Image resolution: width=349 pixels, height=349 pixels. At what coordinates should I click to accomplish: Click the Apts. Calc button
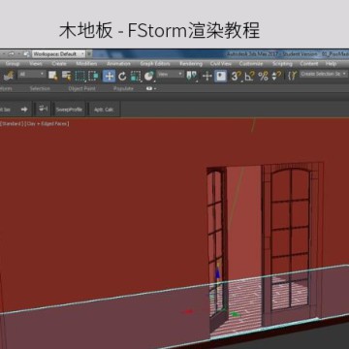pyautogui.click(x=104, y=110)
